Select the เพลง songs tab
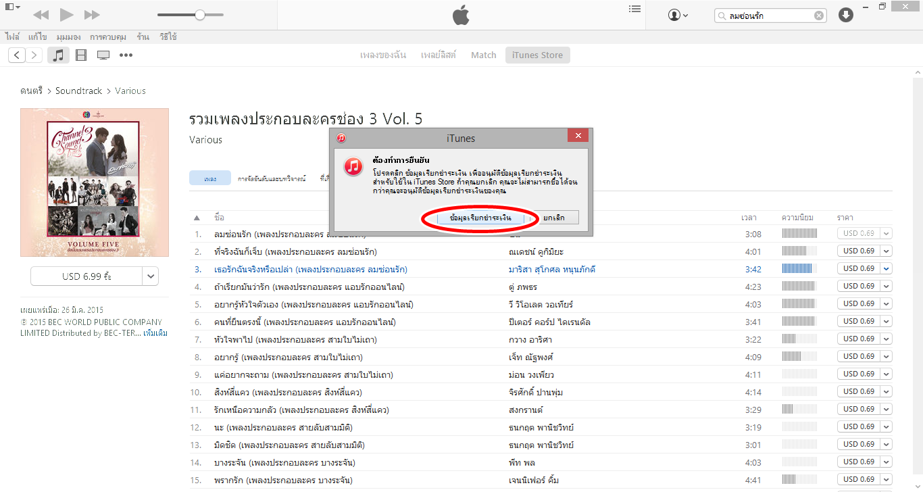923x492 pixels. click(x=210, y=178)
